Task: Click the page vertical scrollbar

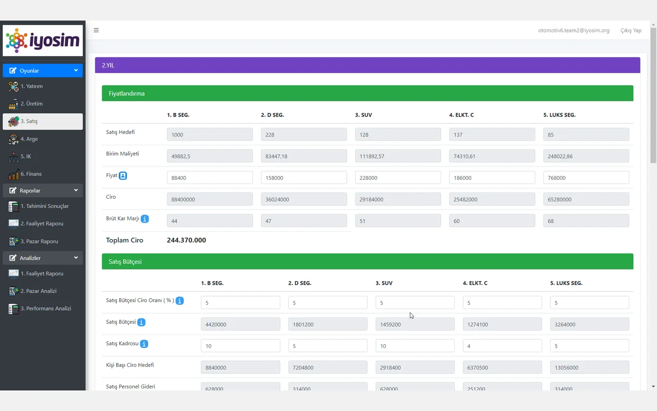Action: point(653,95)
